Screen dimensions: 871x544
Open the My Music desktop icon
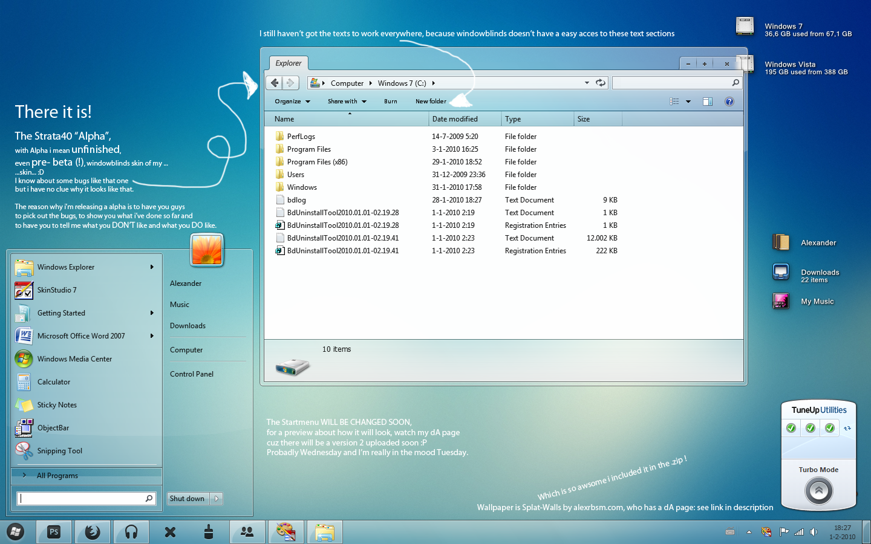click(x=781, y=301)
